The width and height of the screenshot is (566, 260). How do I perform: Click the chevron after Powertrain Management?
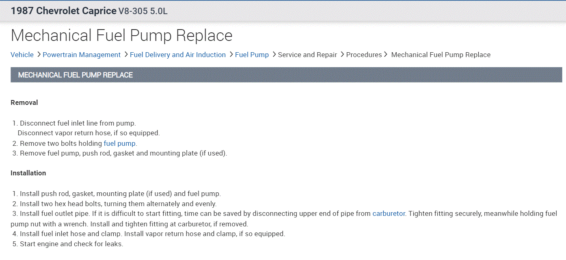126,54
